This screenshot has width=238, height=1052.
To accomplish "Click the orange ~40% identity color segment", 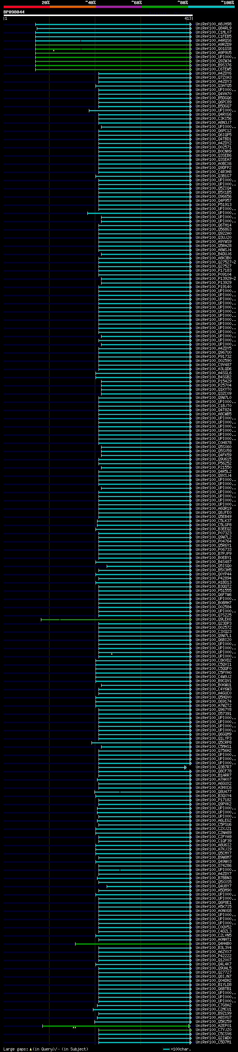I will click(x=73, y=7).
